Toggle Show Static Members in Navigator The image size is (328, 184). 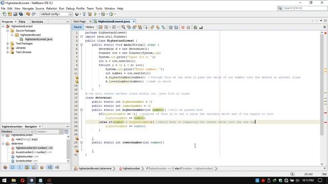coord(19,167)
